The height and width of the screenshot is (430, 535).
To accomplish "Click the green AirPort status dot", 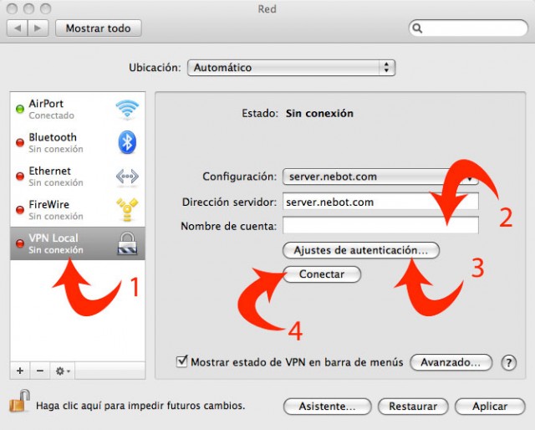I will coord(20,109).
